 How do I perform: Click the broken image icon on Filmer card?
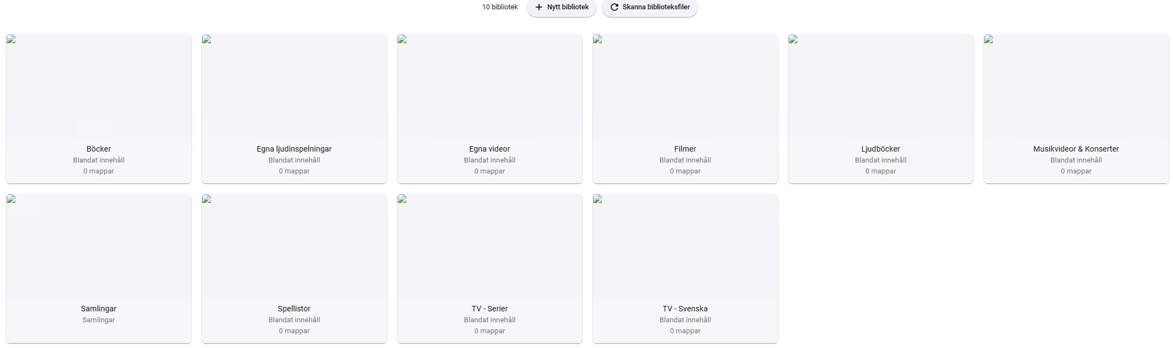coord(597,39)
